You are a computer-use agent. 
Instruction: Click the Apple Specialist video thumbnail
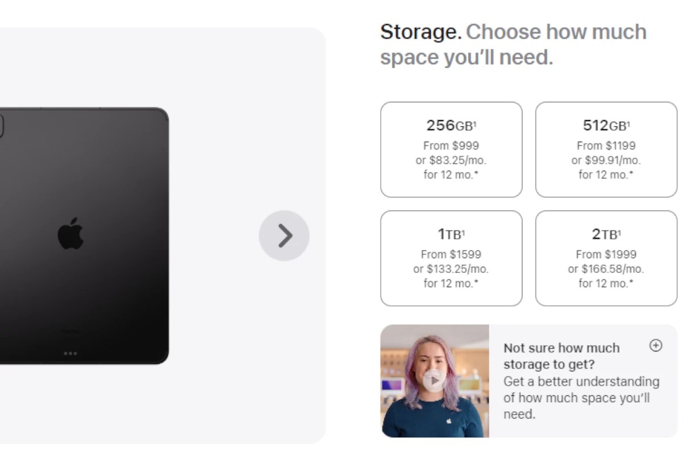pos(435,382)
